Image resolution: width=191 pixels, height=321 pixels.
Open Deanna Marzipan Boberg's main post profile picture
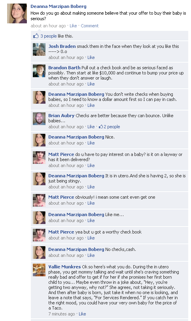(17, 13)
